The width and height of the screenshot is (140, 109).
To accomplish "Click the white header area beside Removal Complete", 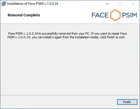I will coord(65,15).
